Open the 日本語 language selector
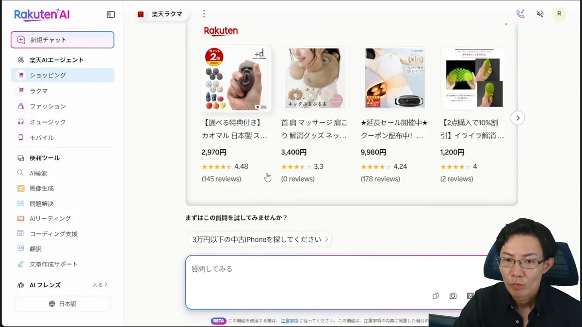 click(63, 304)
